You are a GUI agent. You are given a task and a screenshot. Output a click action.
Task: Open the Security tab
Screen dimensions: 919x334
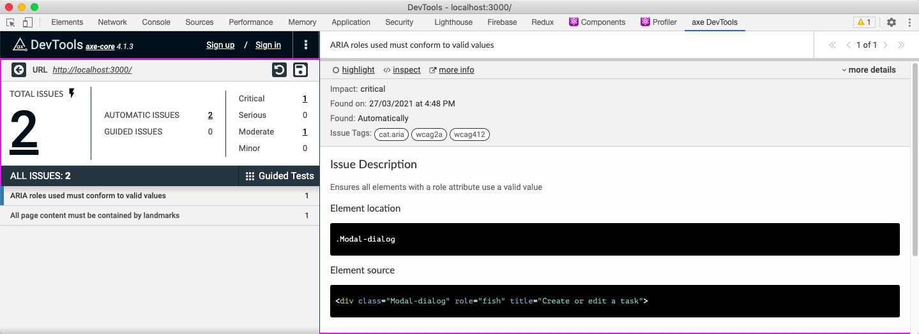tap(399, 22)
